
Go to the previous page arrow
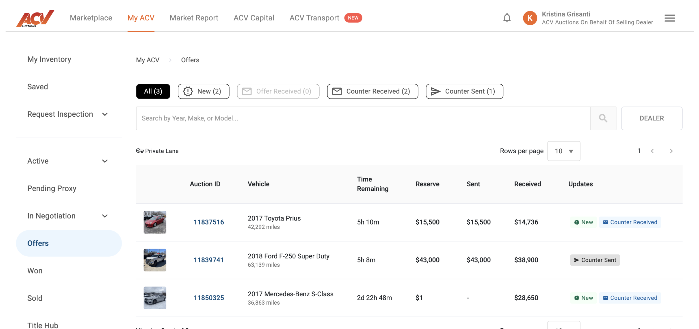pos(652,151)
